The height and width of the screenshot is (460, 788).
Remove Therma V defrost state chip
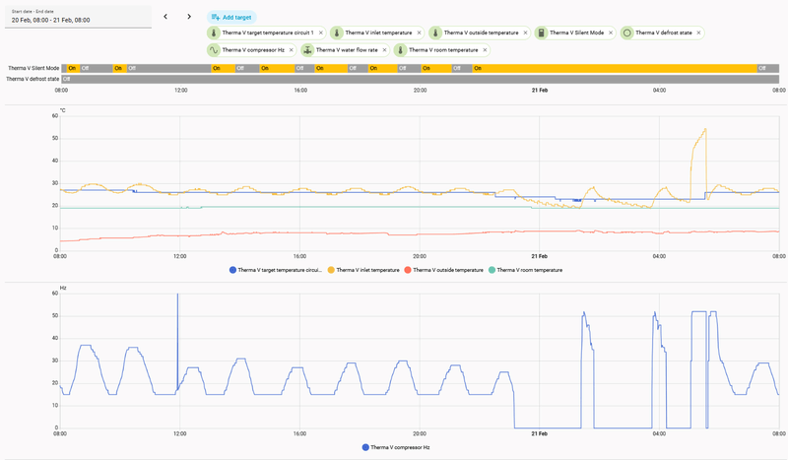(698, 33)
